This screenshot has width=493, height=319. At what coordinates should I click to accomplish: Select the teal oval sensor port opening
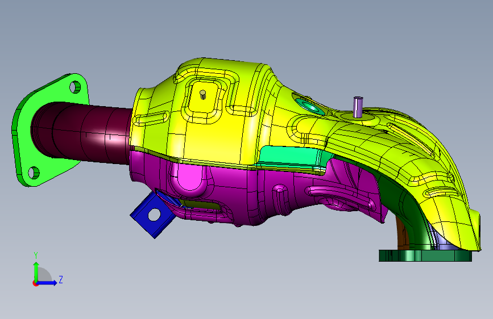tap(310, 106)
